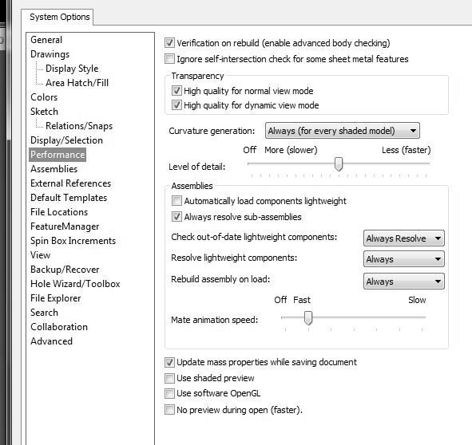Enable Ignore self-intersection check option
The width and height of the screenshot is (472, 445).
click(169, 59)
